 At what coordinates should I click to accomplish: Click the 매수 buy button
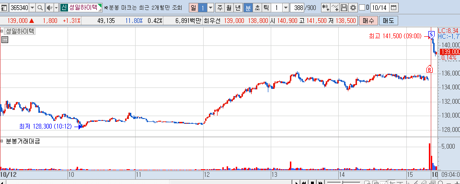[368, 21]
